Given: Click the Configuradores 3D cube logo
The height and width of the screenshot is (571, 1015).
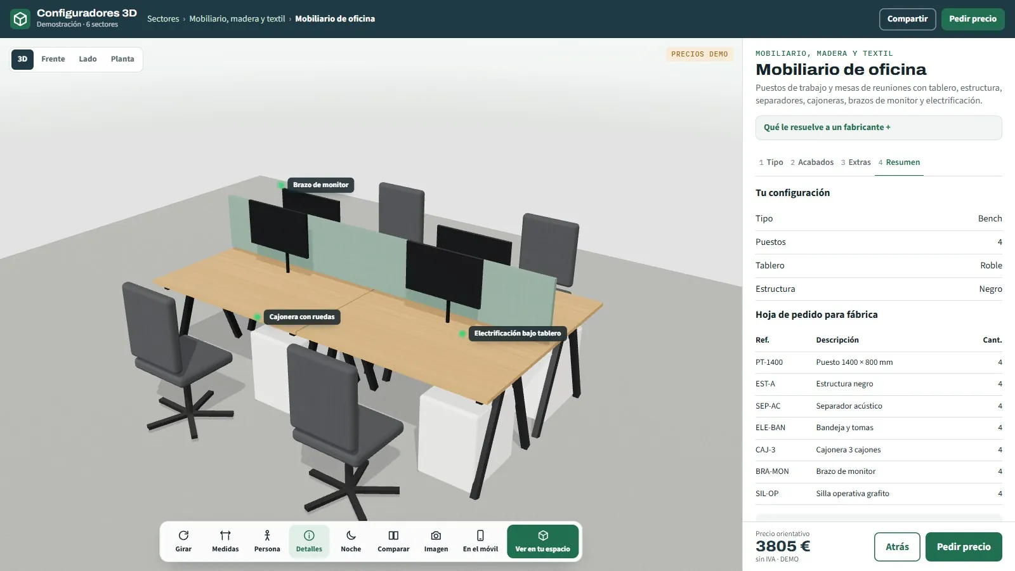Looking at the screenshot, I should 20,19.
